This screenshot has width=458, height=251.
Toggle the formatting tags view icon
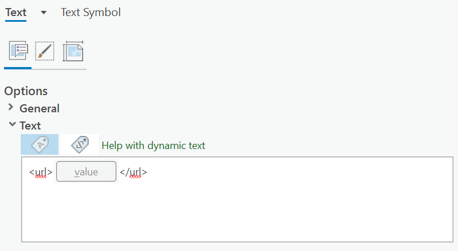tap(80, 145)
